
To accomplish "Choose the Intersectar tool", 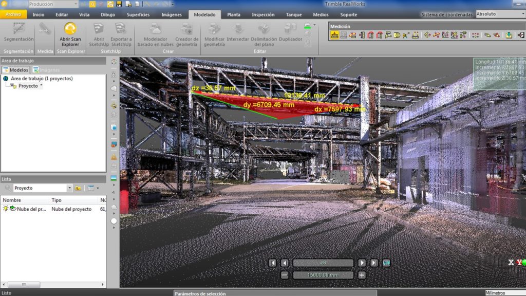I will [x=238, y=32].
